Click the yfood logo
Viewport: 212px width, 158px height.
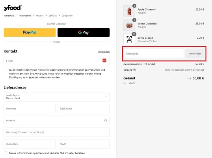tap(13, 8)
